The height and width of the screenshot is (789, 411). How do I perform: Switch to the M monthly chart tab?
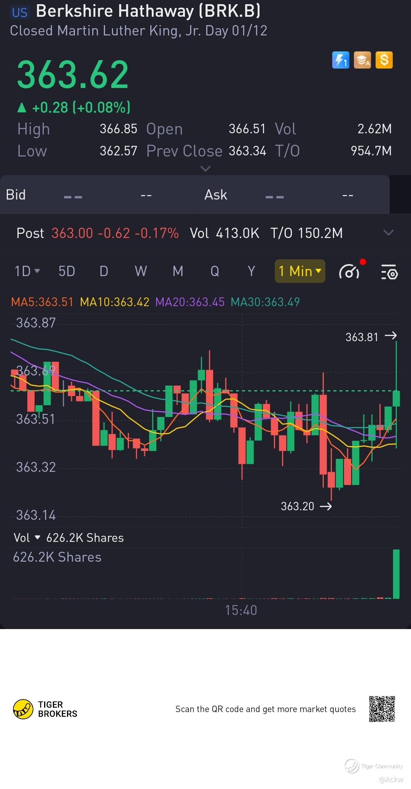pos(178,271)
